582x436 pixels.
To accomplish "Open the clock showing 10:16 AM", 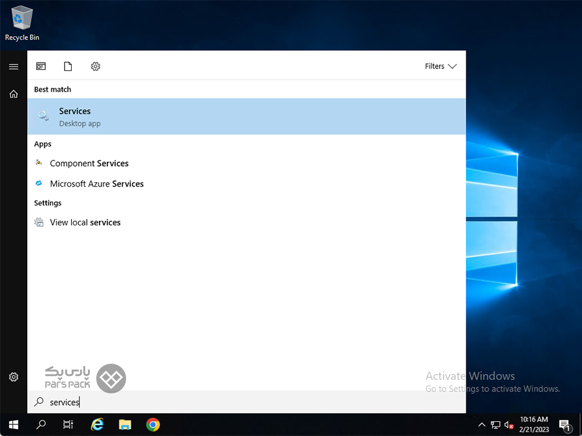I will 534,424.
